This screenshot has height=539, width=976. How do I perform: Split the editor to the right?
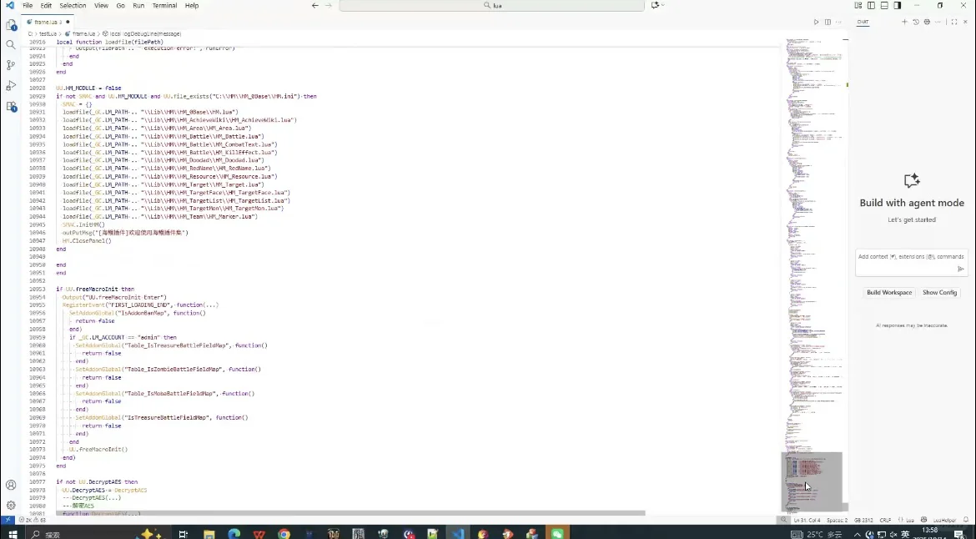pos(828,22)
